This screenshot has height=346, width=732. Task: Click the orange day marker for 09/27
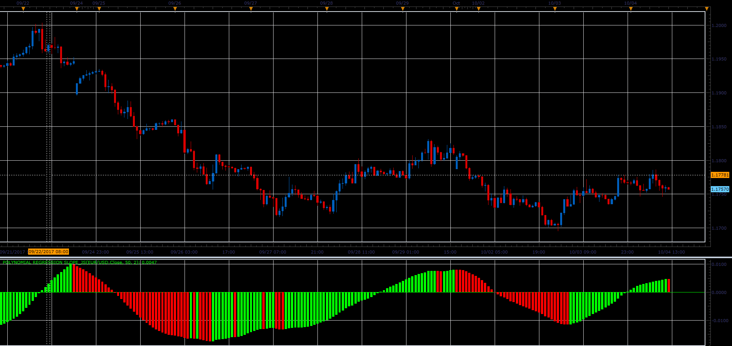coord(251,8)
